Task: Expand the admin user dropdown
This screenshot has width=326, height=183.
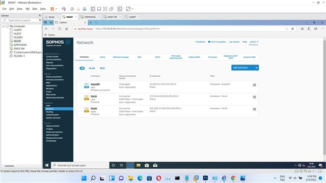Action: pos(254,42)
